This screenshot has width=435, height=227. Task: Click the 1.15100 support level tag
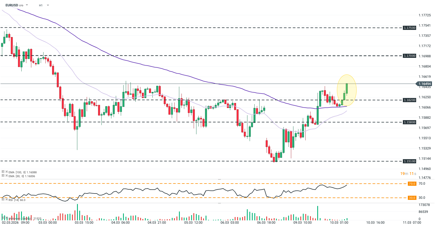point(409,161)
